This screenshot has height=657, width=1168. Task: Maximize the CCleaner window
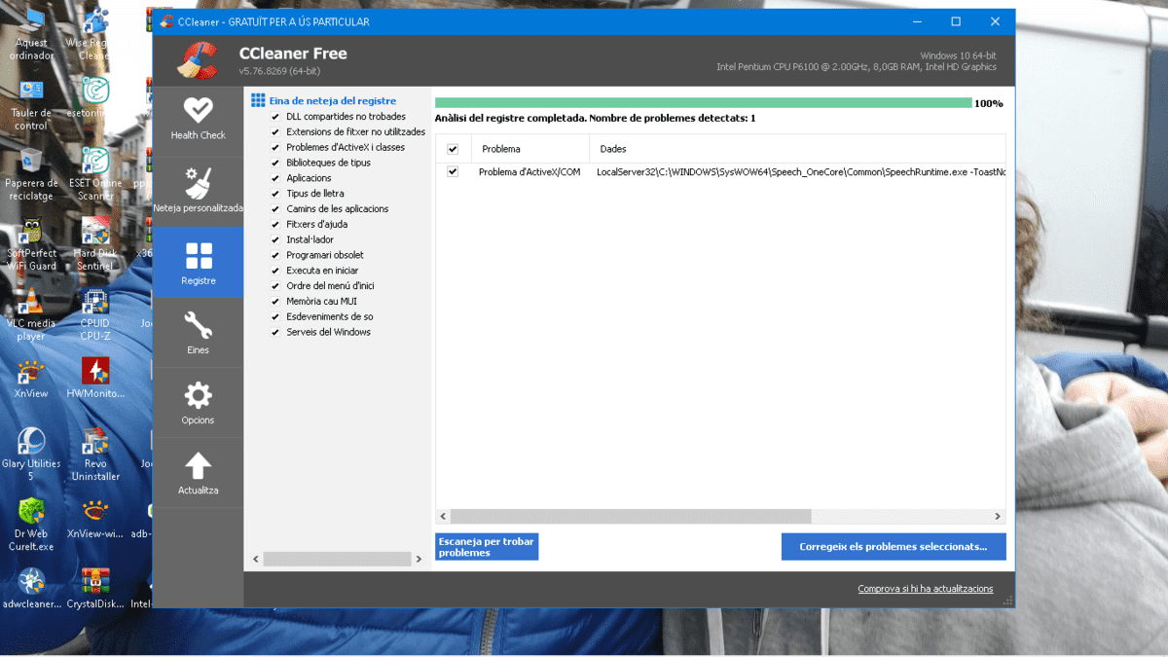point(956,21)
